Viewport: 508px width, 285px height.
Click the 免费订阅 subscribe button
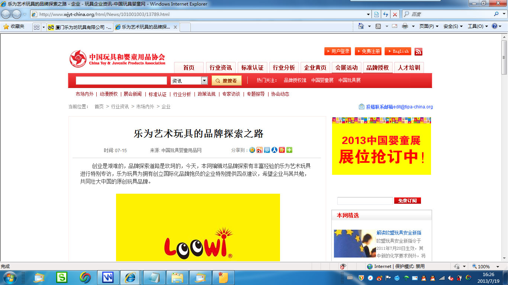(407, 201)
